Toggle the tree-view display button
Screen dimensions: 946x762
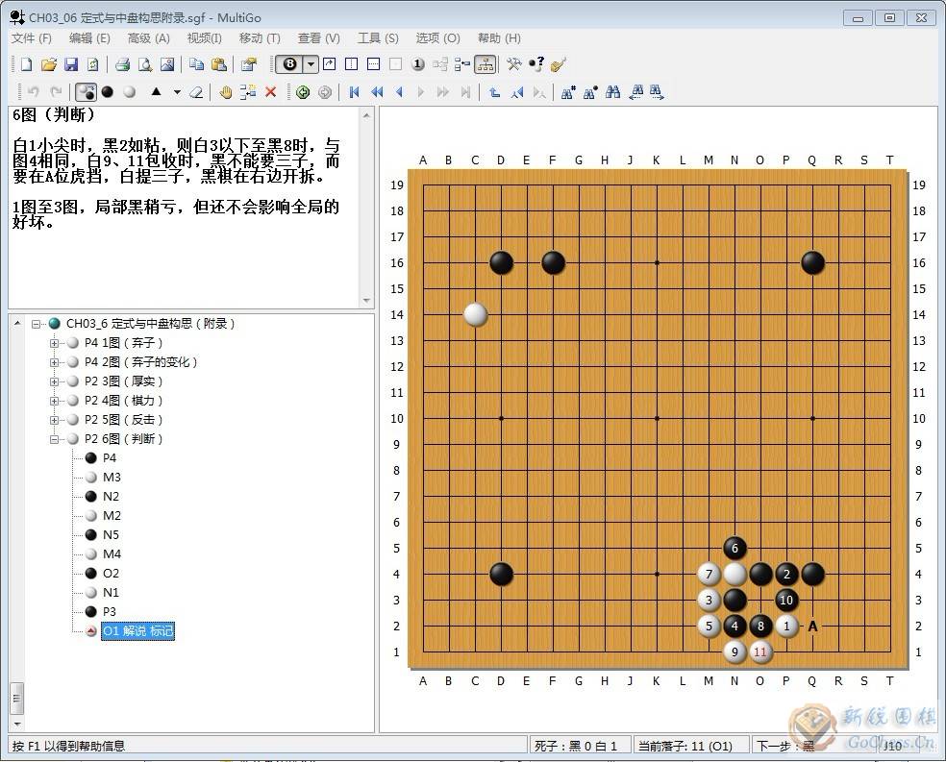pyautogui.click(x=485, y=64)
